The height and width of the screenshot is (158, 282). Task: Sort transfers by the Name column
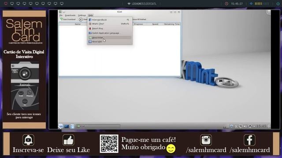coord(78,24)
